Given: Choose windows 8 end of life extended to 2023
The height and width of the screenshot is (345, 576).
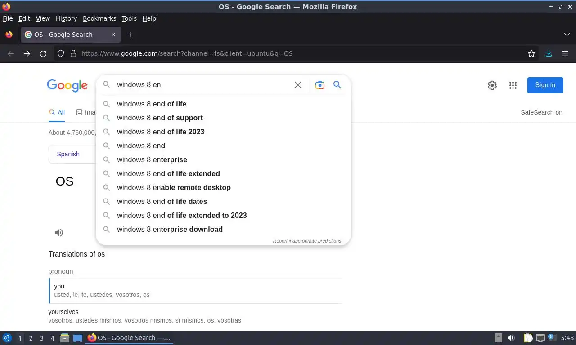Looking at the screenshot, I should (x=223, y=215).
